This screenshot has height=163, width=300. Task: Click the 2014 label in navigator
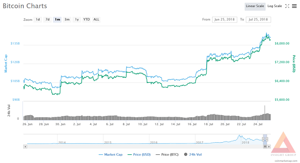62,142
